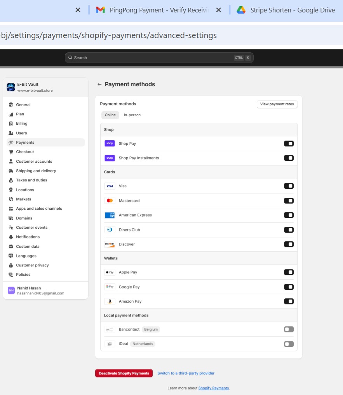
Task: Switch off the Amazon Pay toggle
Action: pyautogui.click(x=289, y=301)
